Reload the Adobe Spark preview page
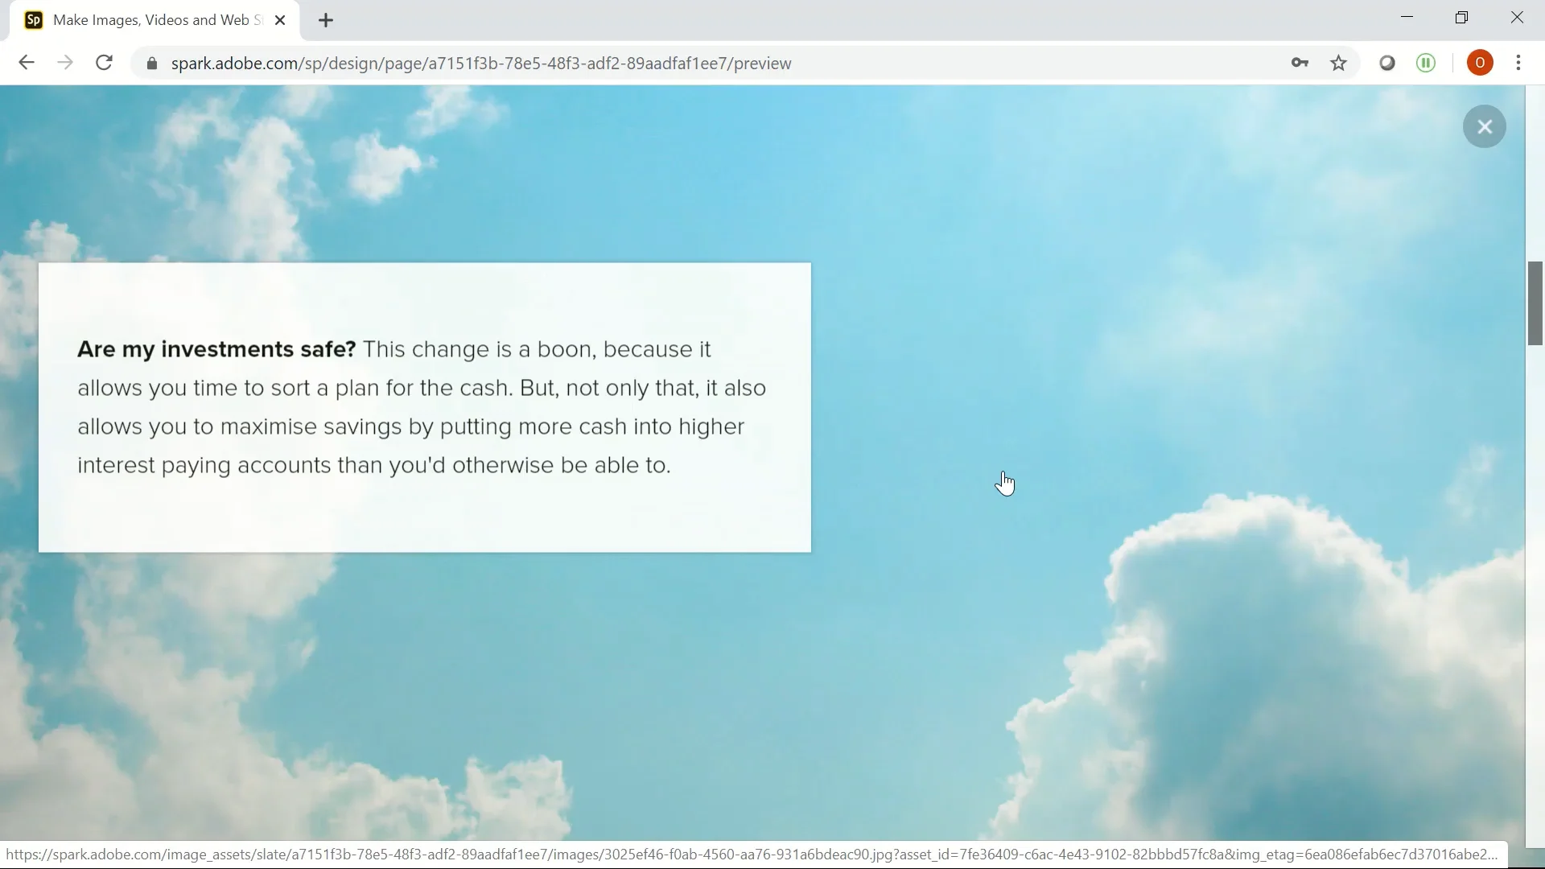1545x869 pixels. coord(104,63)
